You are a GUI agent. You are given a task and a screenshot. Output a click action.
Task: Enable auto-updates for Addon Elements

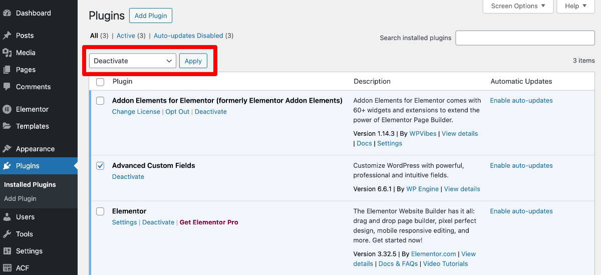coord(521,101)
